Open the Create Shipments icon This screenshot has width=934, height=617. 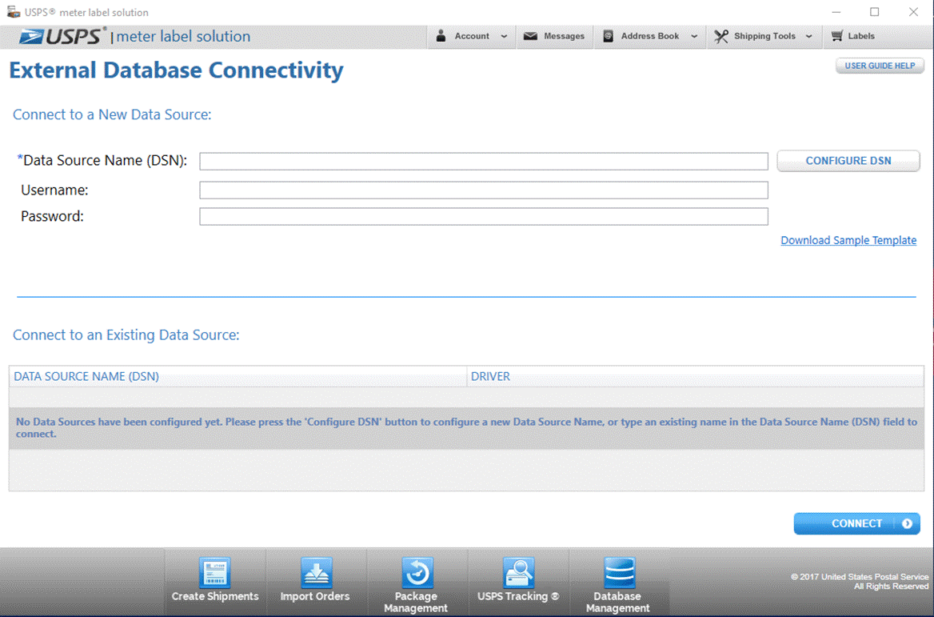215,573
